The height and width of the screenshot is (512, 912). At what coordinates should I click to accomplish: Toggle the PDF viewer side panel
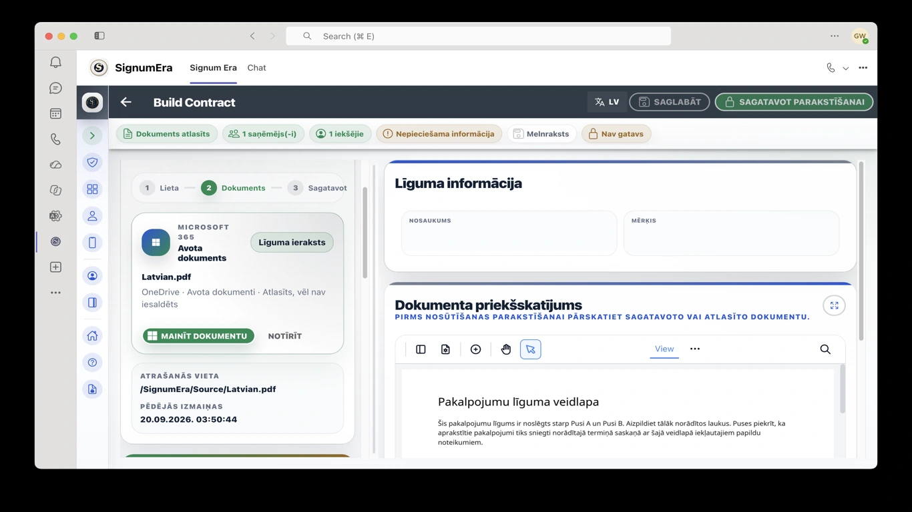point(421,349)
